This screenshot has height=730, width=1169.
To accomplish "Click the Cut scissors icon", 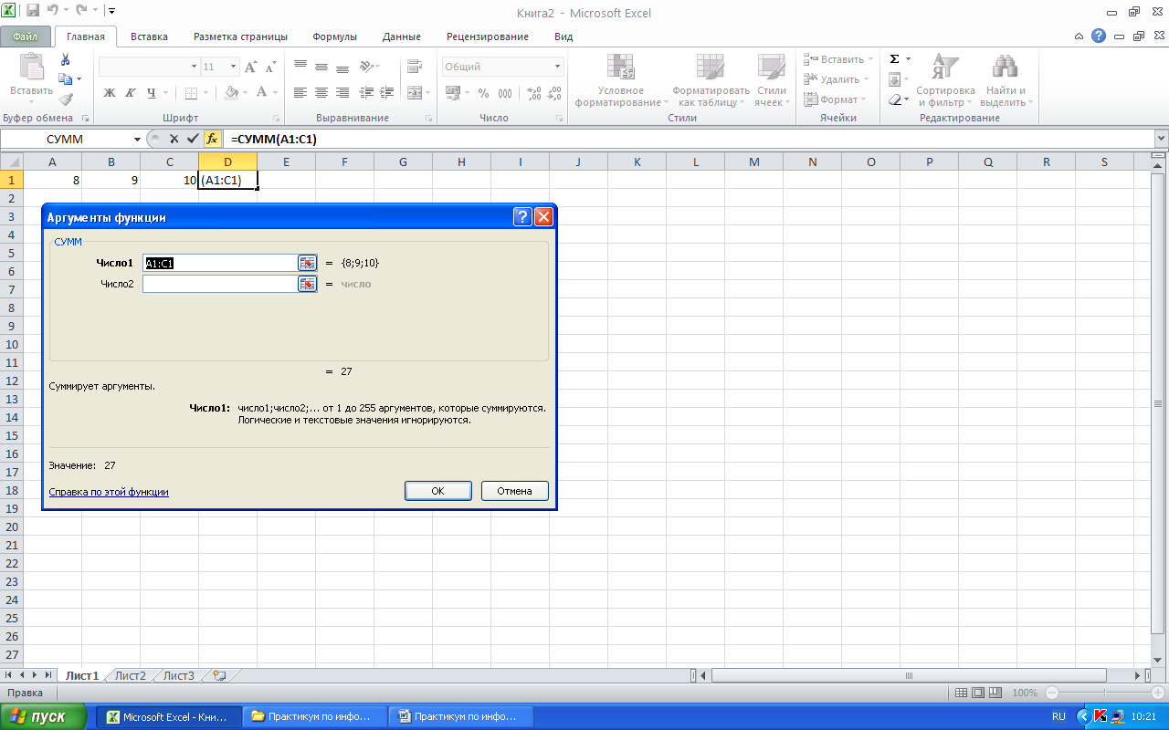I will 65,59.
